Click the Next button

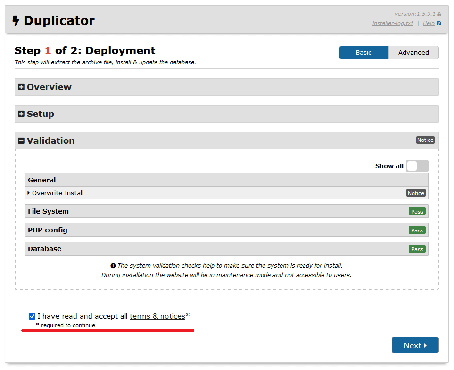tap(415, 345)
